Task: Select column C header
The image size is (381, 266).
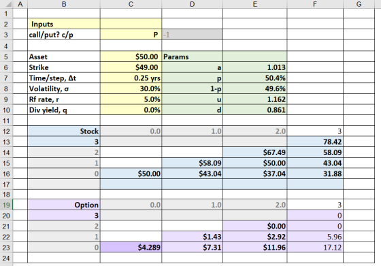Action: 131,4
